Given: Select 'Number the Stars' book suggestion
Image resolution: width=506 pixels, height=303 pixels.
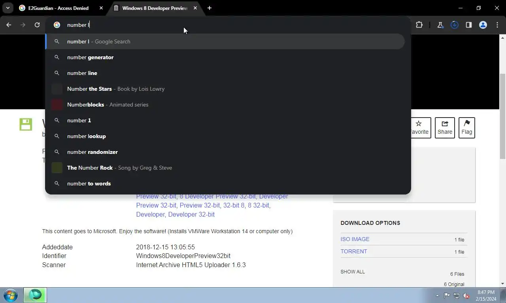Looking at the screenshot, I should (x=225, y=89).
